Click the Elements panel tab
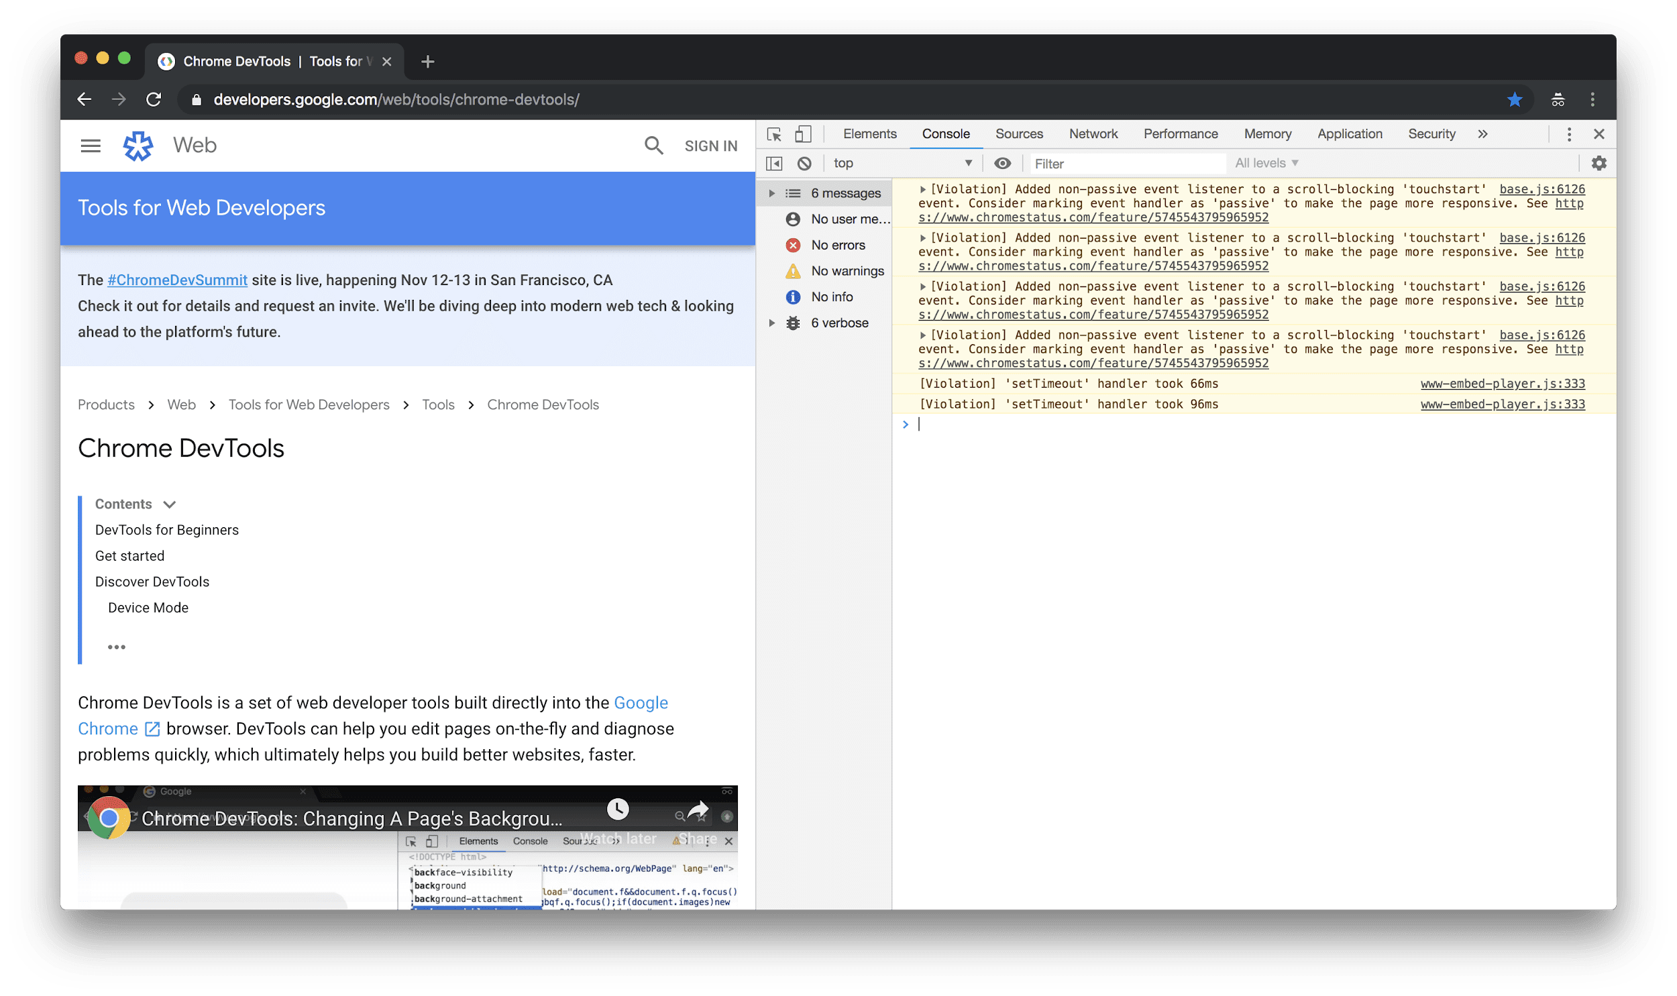Viewport: 1677px width, 996px height. coord(868,134)
